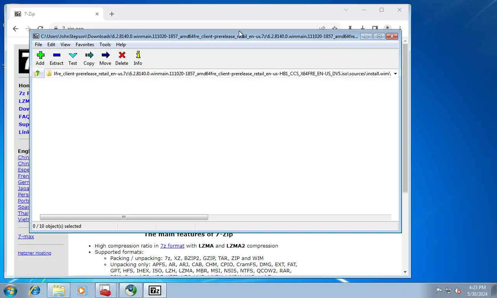
Task: Open Windows Media Player from taskbar
Action: pos(82,290)
